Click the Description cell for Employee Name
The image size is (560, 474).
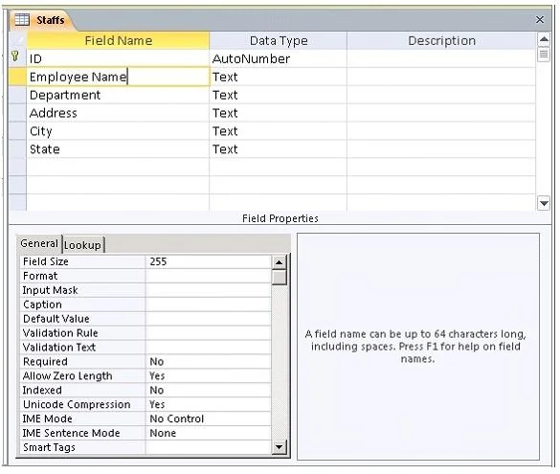(x=441, y=77)
